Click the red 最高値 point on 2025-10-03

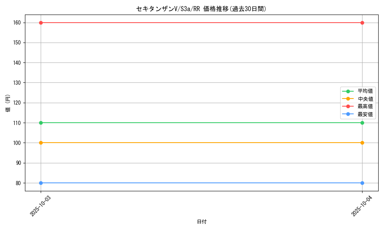coord(41,23)
